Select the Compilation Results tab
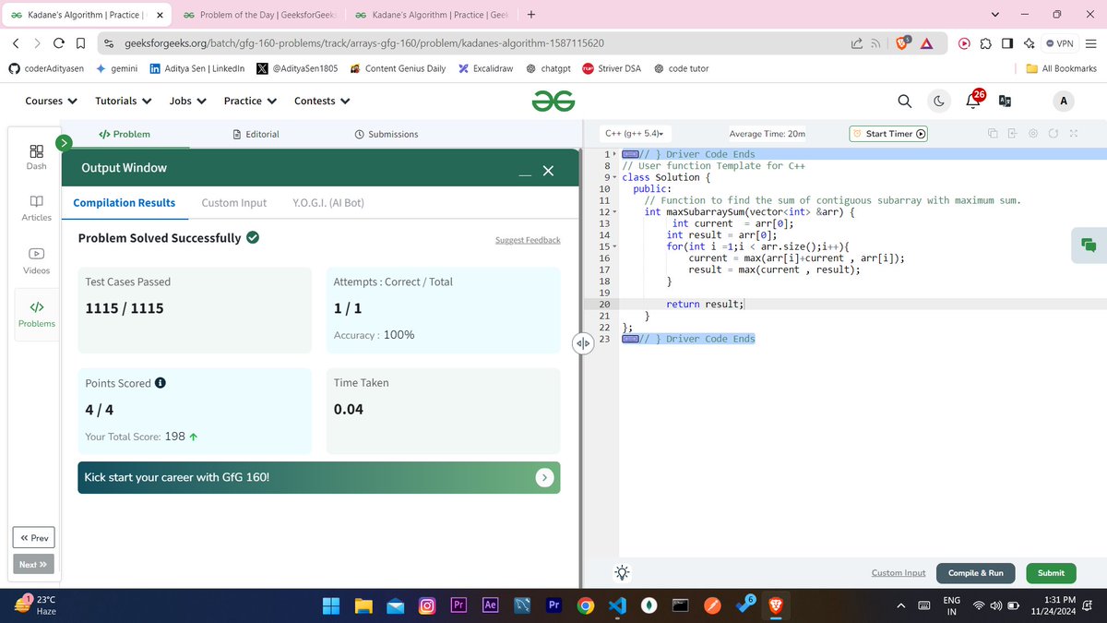This screenshot has width=1107, height=623. coord(124,203)
